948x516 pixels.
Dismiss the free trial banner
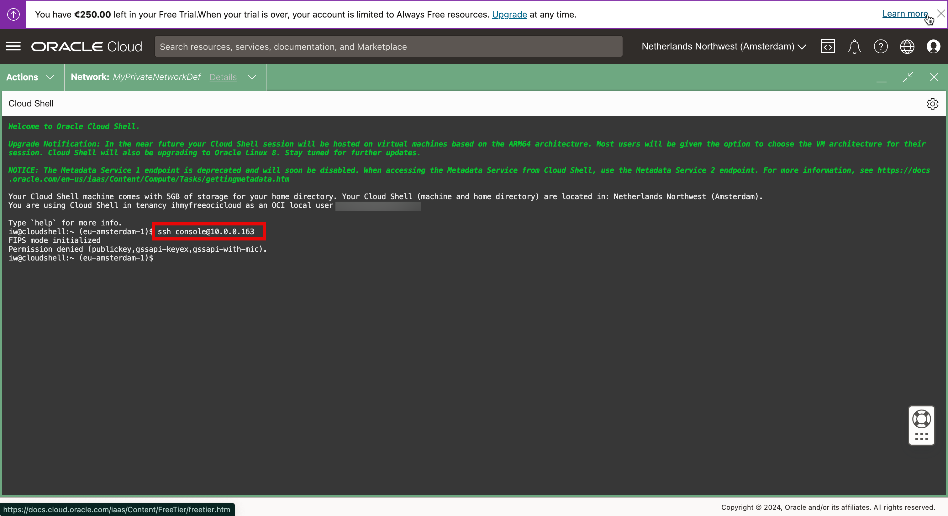pyautogui.click(x=941, y=13)
